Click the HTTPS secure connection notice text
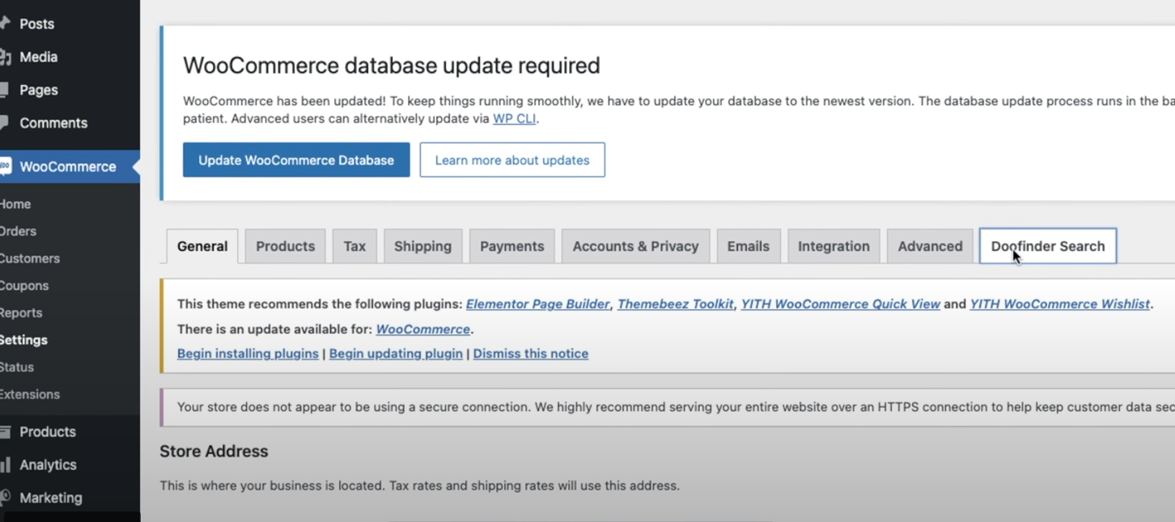 [x=676, y=407]
